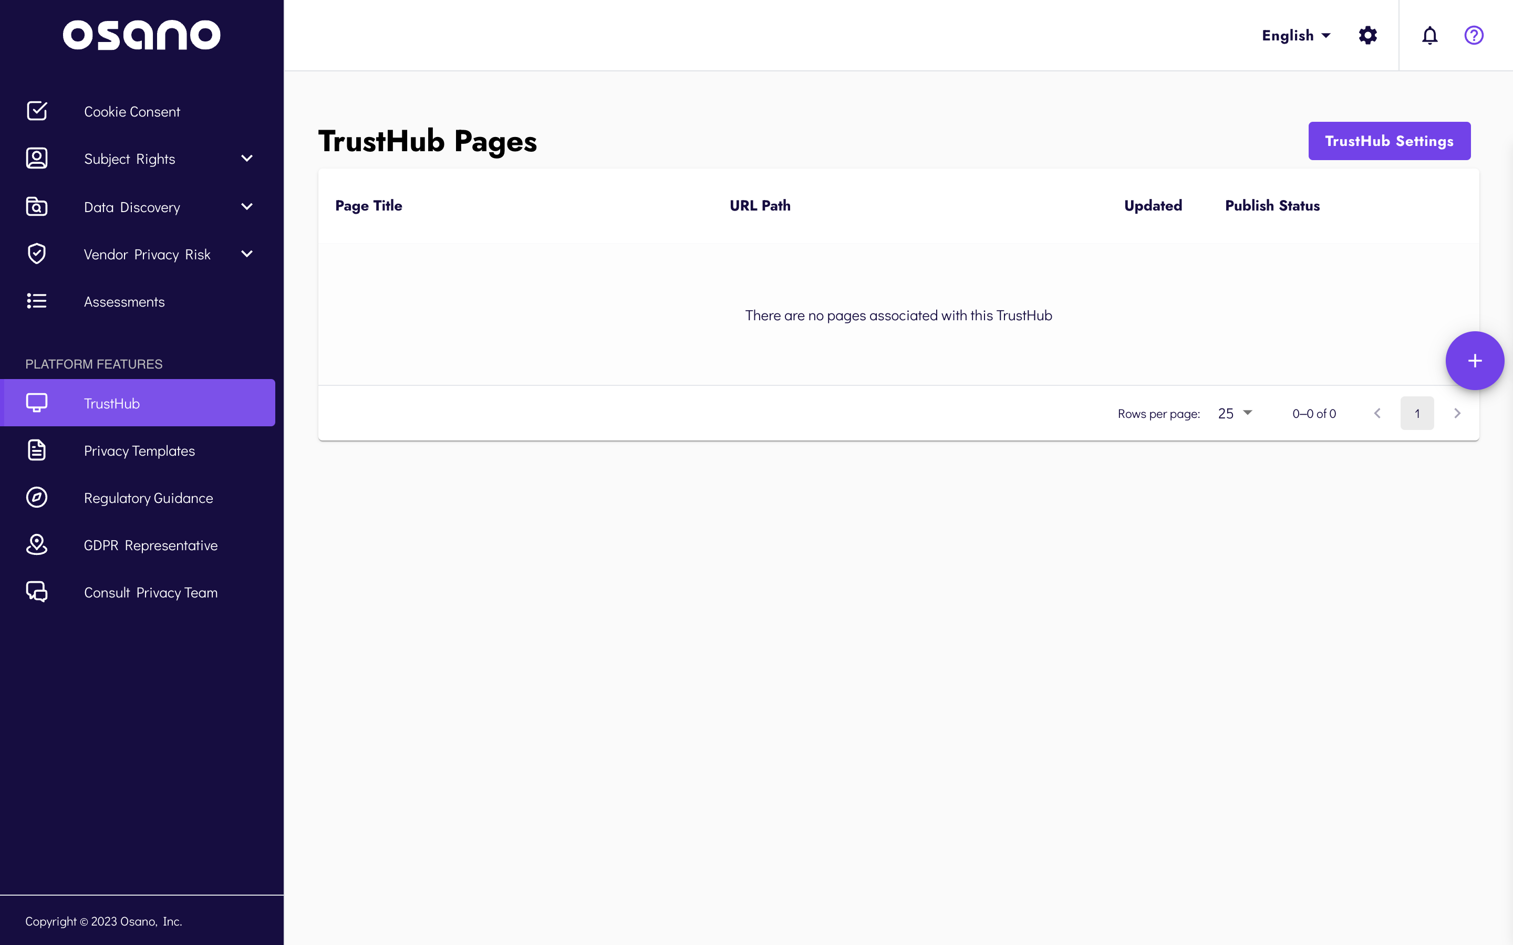
Task: Expand the Data Discovery submenu chevron
Action: tap(247, 206)
